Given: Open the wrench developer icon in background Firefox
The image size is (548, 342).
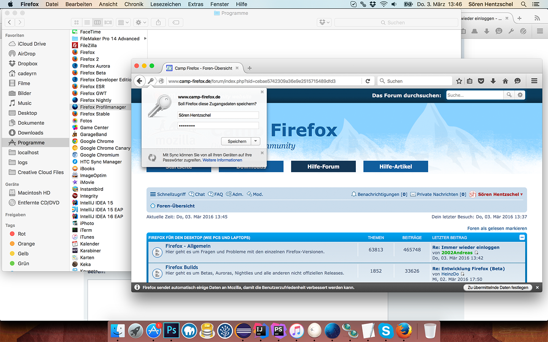Looking at the screenshot, I should 511,31.
